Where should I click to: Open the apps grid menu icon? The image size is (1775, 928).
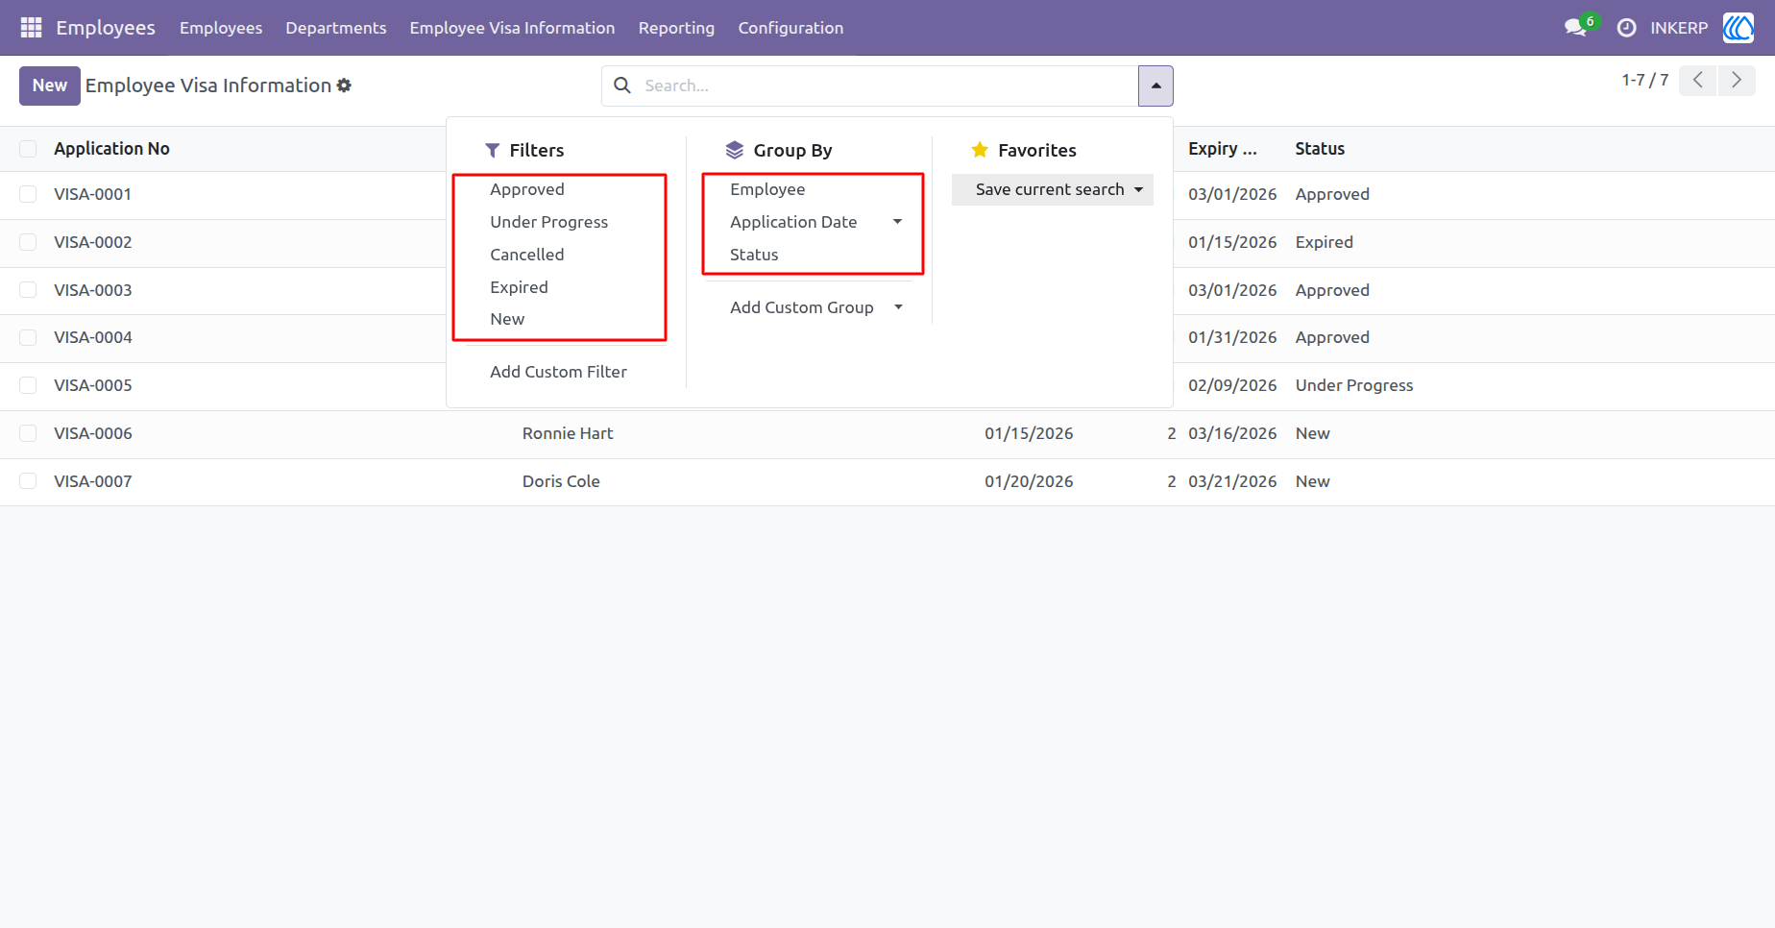(31, 28)
